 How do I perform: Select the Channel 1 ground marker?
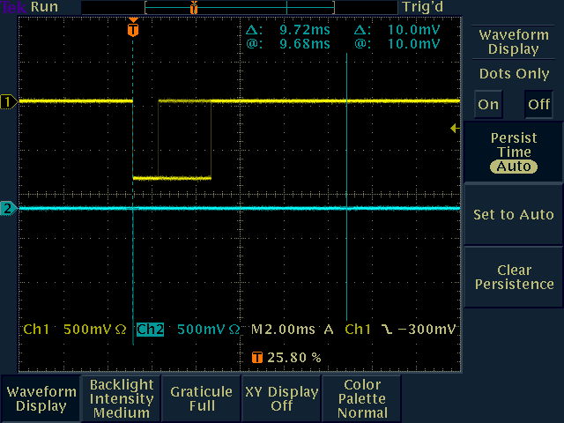click(x=9, y=102)
